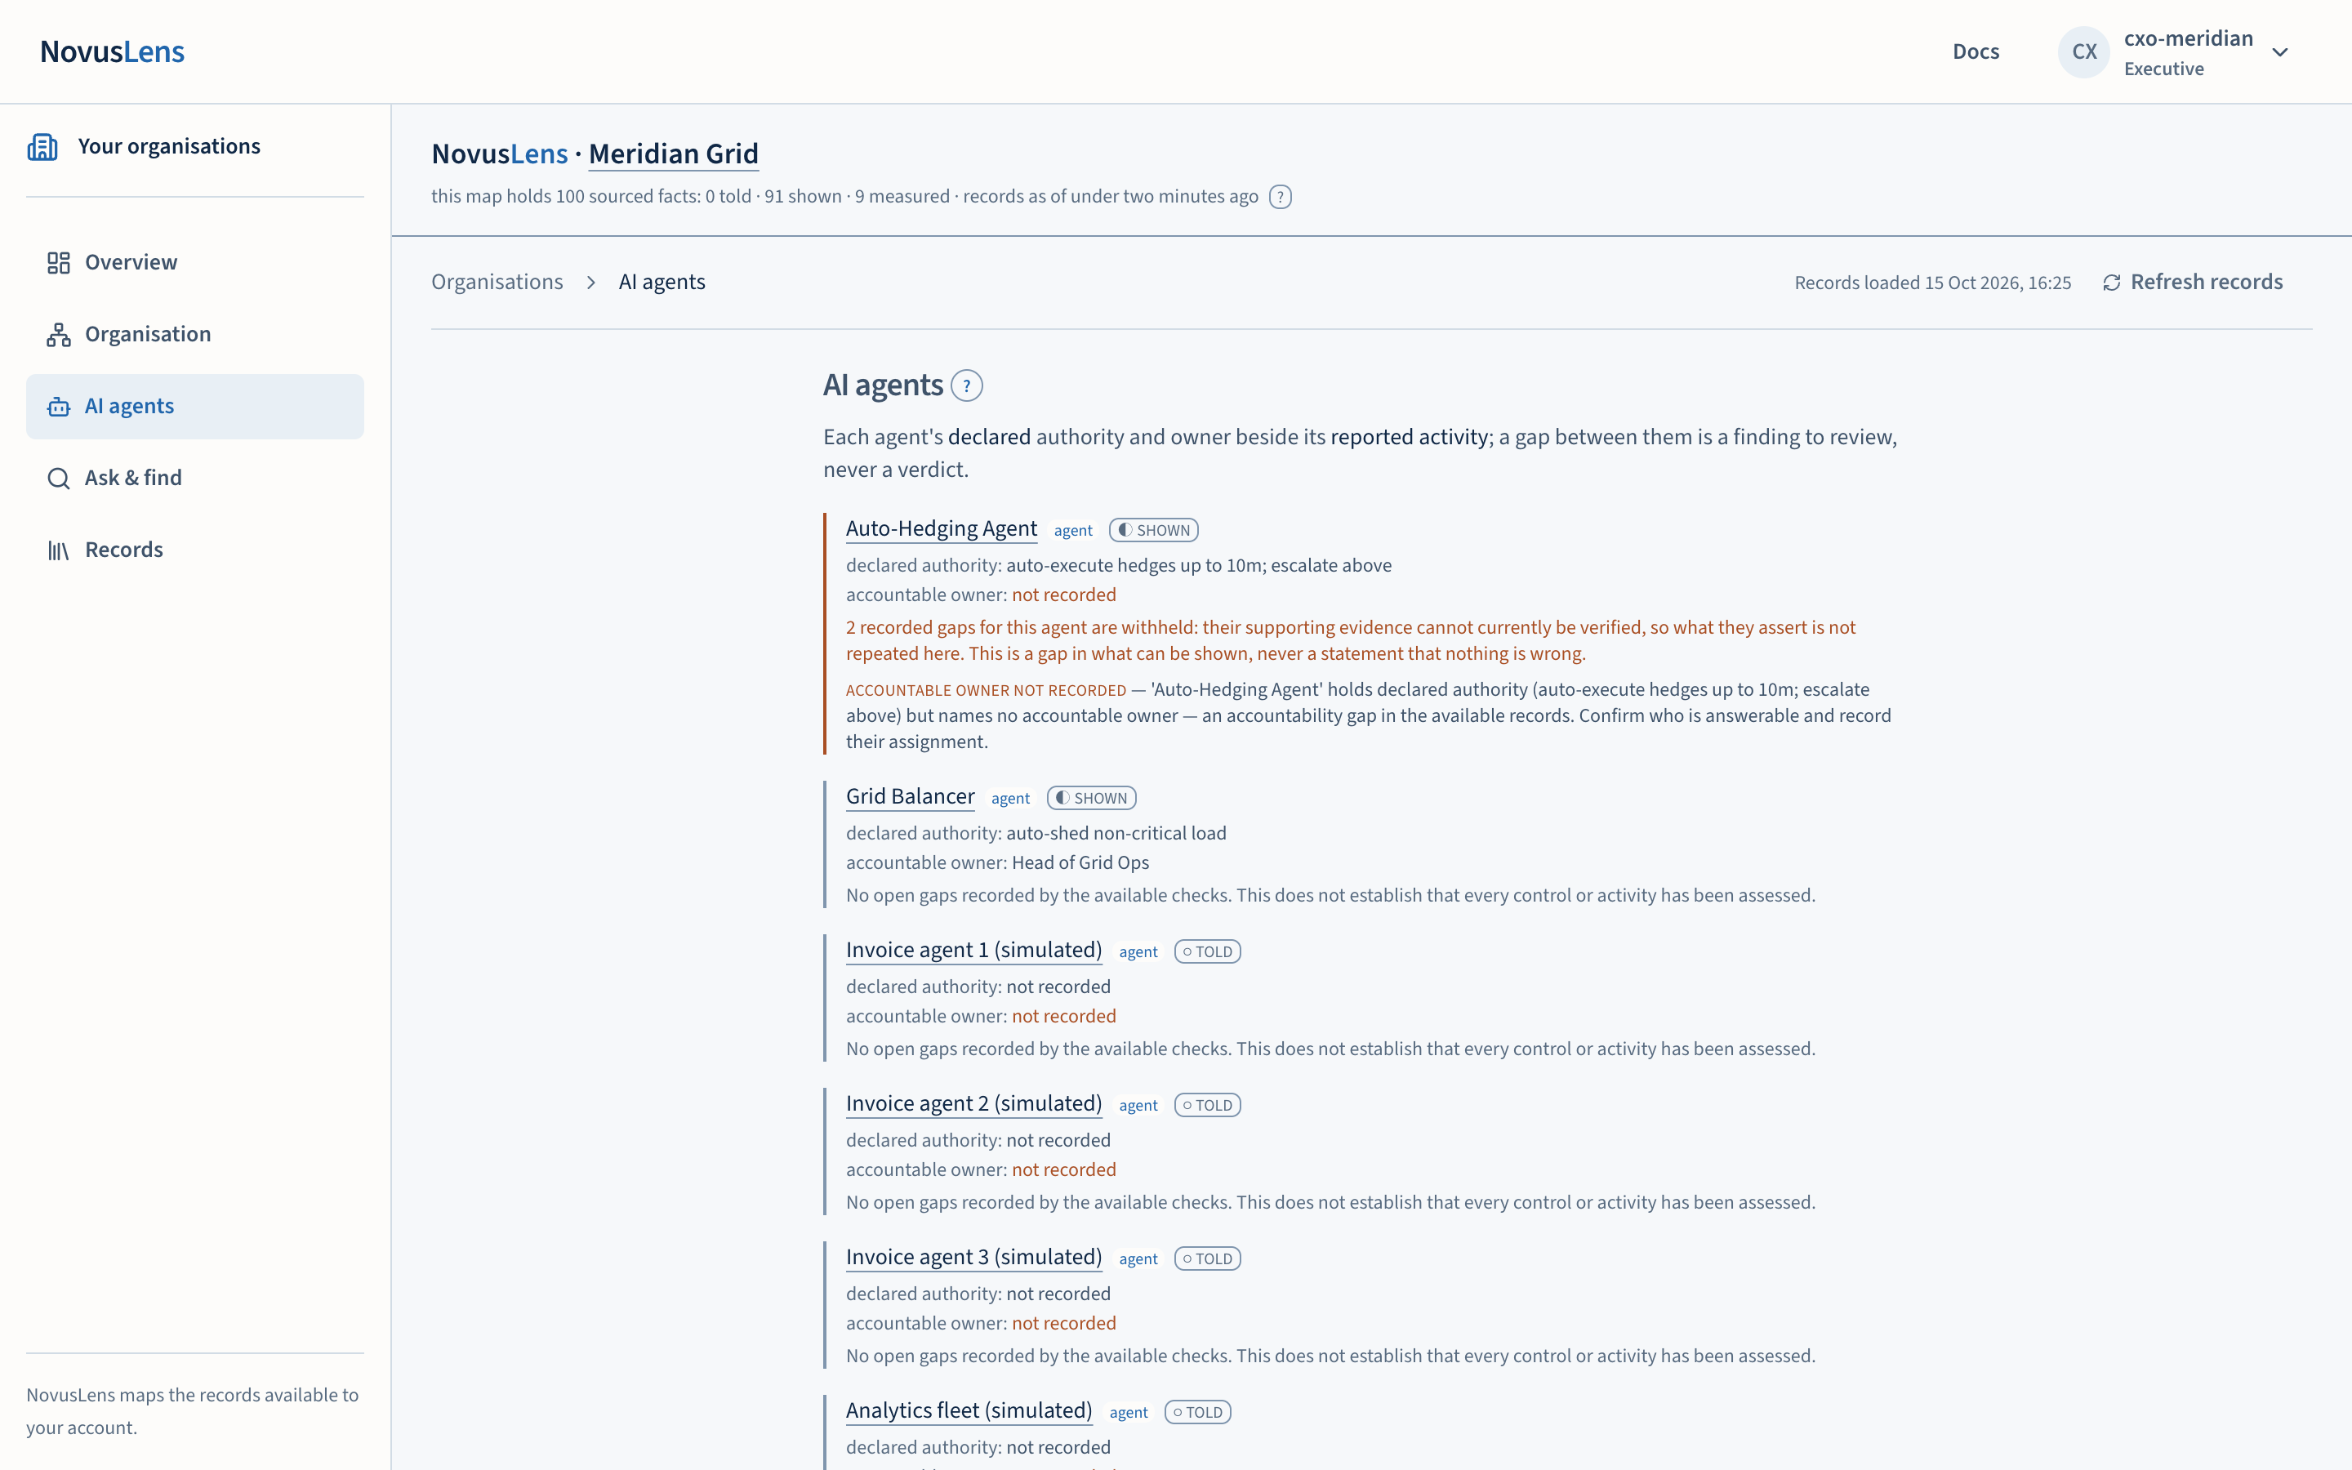2352x1470 pixels.
Task: Click the Docs link in header
Action: [x=1976, y=51]
